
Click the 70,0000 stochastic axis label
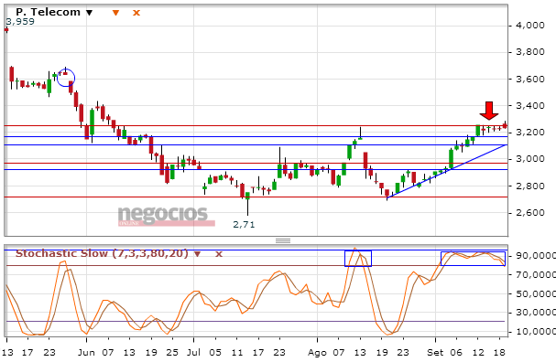[536, 274]
